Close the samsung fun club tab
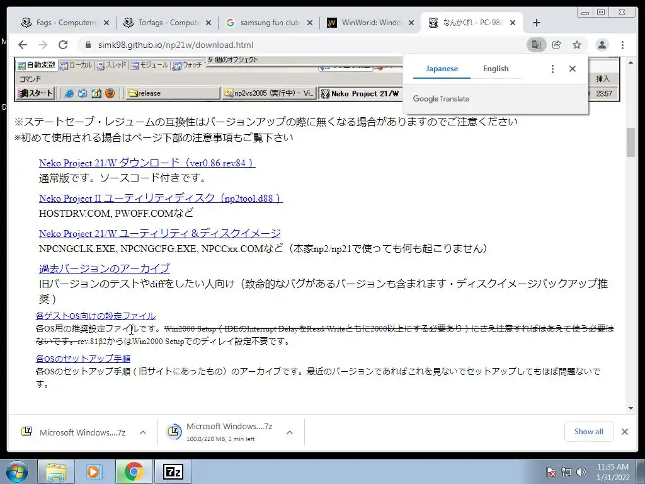 (x=310, y=23)
